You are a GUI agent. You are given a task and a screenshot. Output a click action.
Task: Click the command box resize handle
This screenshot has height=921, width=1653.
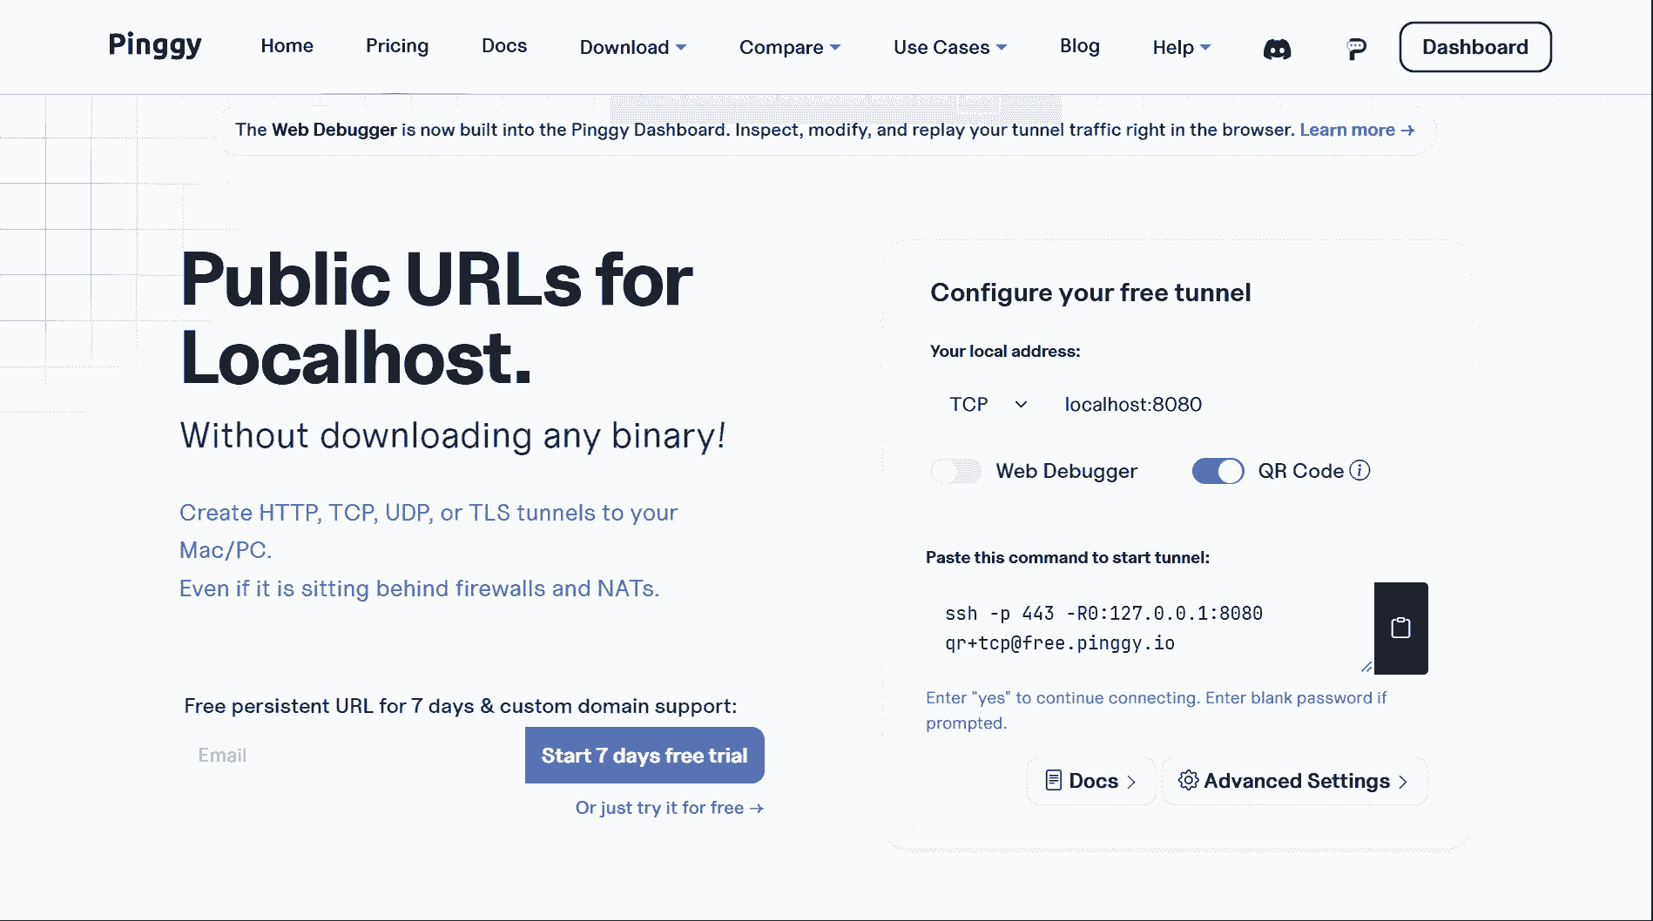click(1366, 667)
